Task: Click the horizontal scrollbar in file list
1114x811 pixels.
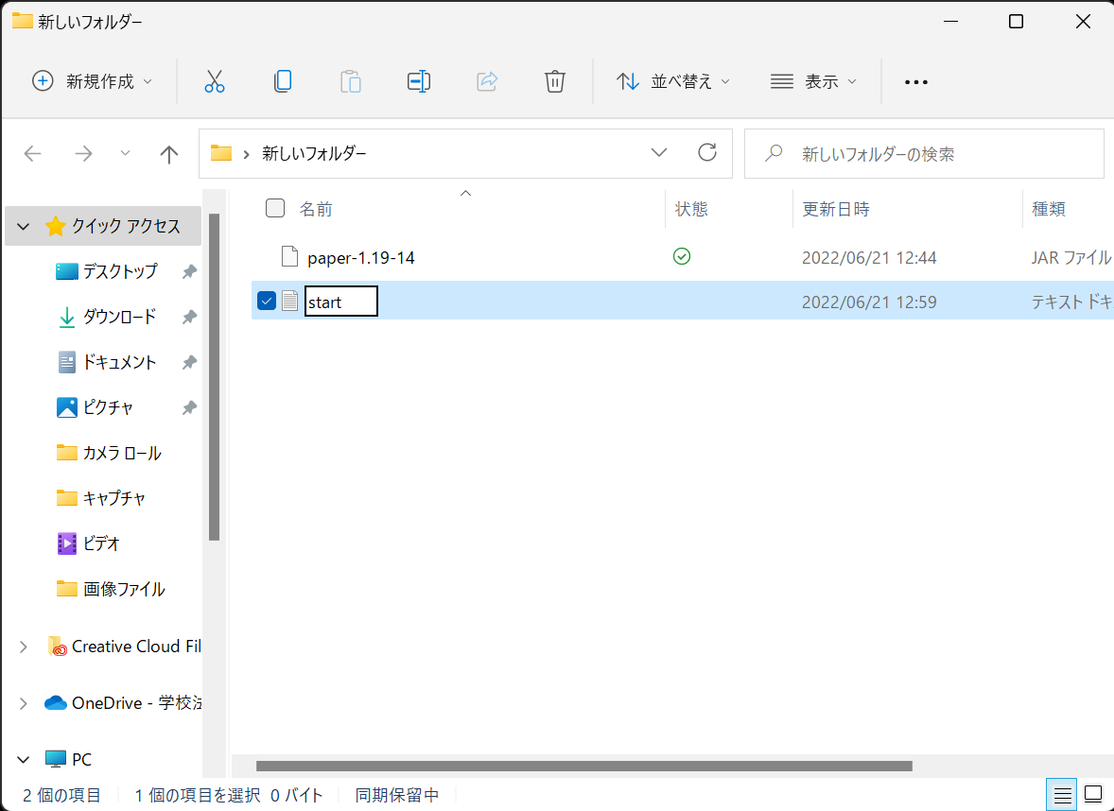Action: [x=583, y=766]
